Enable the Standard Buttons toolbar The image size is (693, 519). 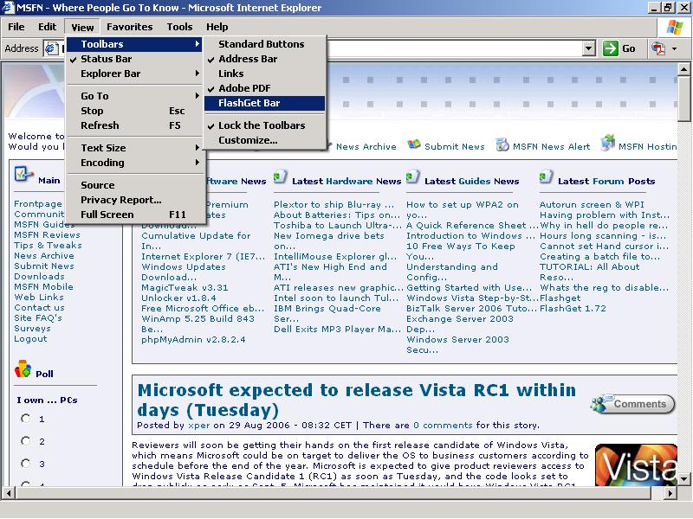[264, 44]
